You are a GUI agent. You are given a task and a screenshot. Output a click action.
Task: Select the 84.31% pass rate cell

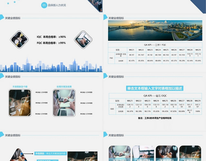[x=166, y=61]
